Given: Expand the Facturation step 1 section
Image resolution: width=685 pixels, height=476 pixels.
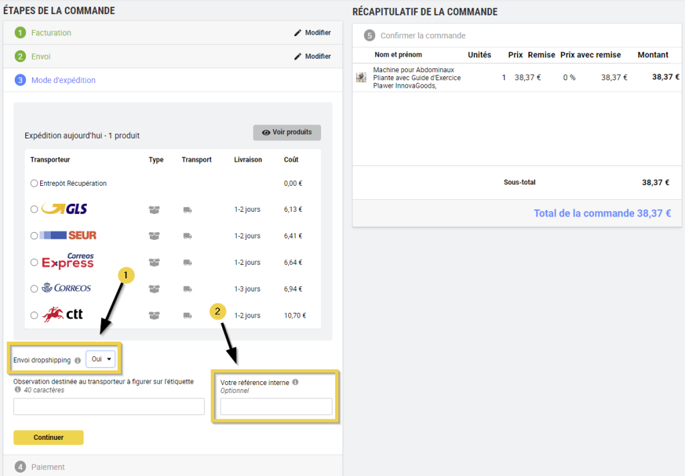Looking at the screenshot, I should point(51,33).
